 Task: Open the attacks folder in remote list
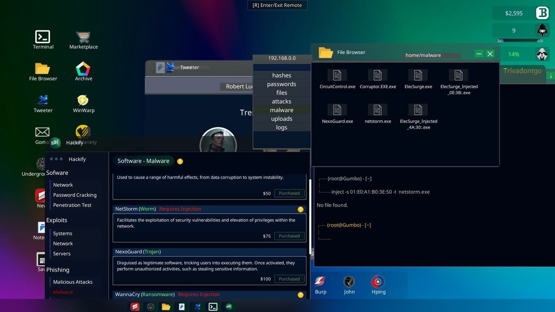point(282,101)
